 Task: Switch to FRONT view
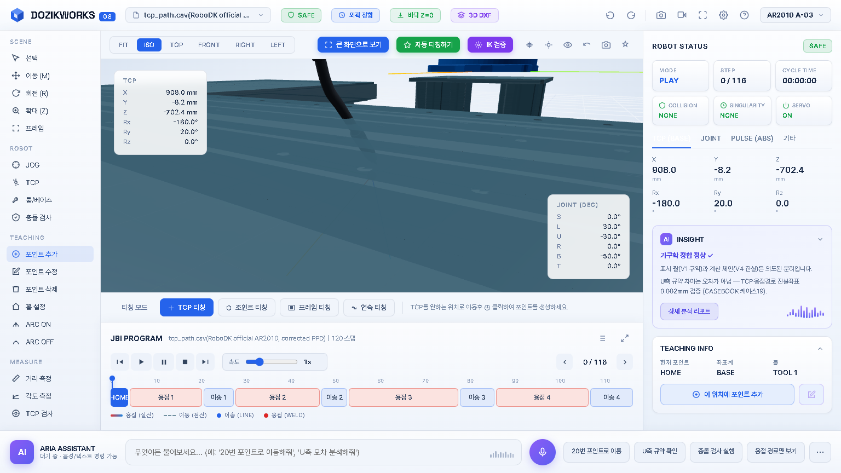click(209, 45)
